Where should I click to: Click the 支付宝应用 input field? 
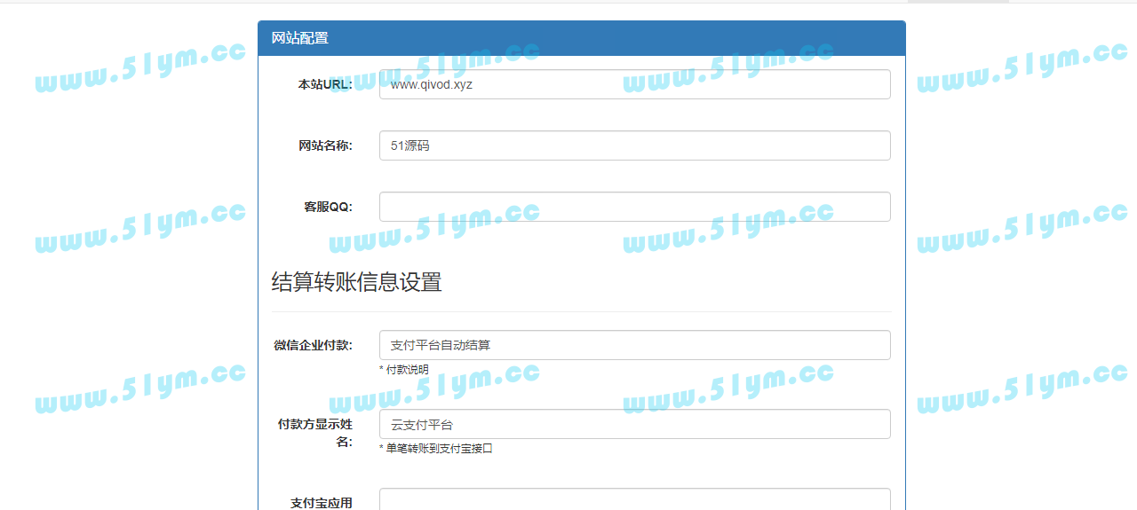[x=634, y=499]
